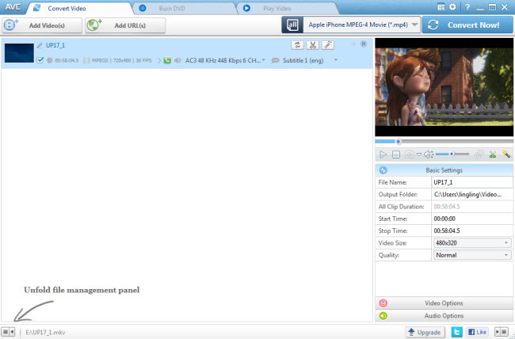Click the scissors clip icon on UP17_1 row

pyautogui.click(x=313, y=45)
